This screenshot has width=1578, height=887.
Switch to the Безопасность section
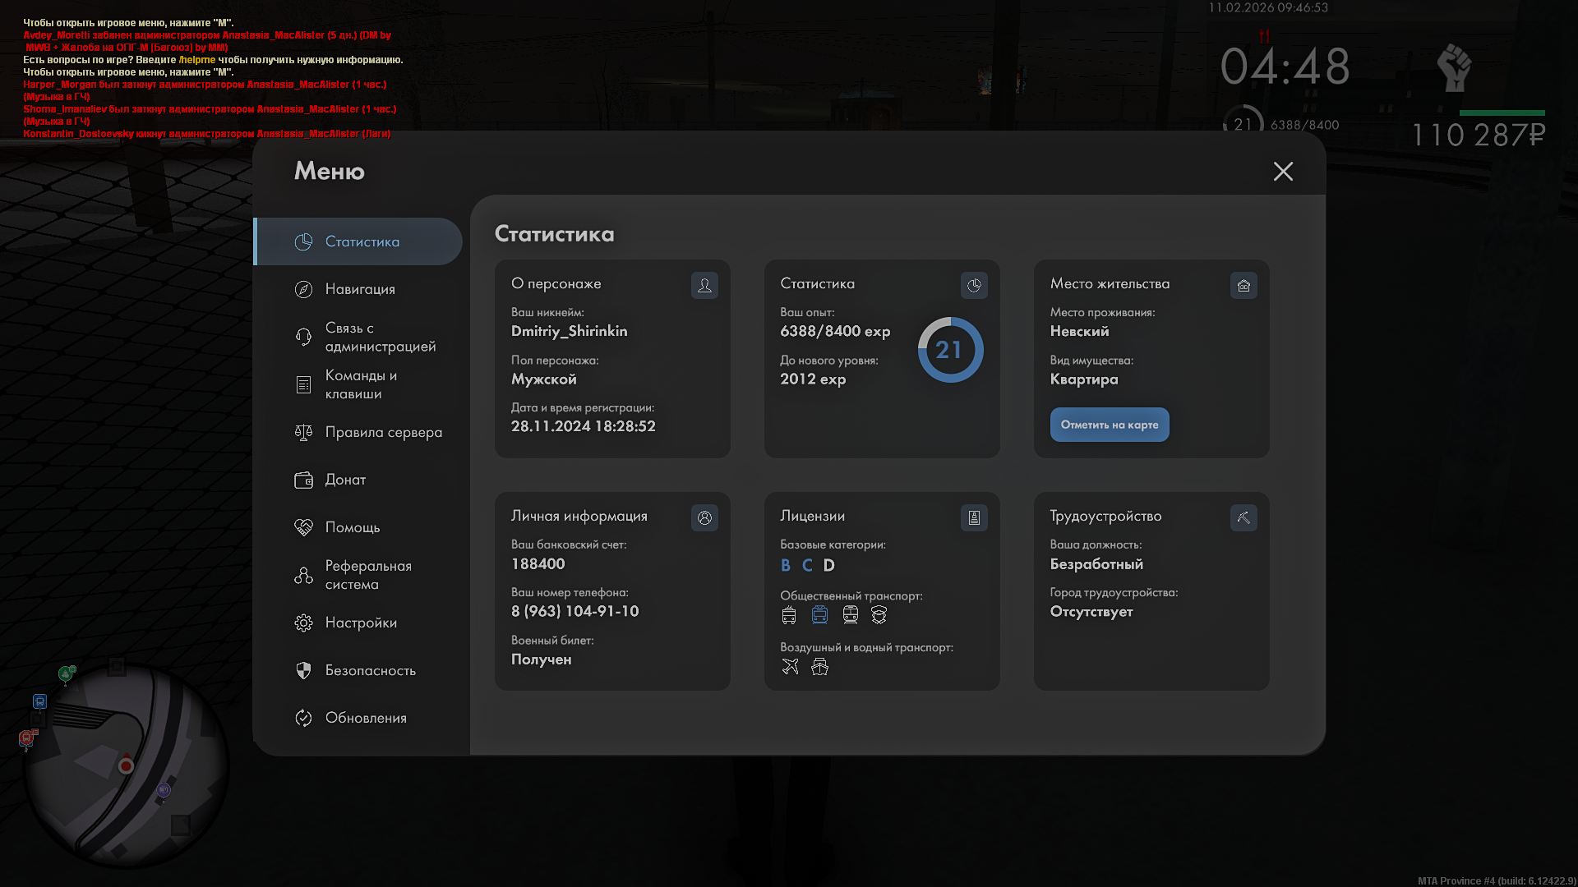[370, 670]
